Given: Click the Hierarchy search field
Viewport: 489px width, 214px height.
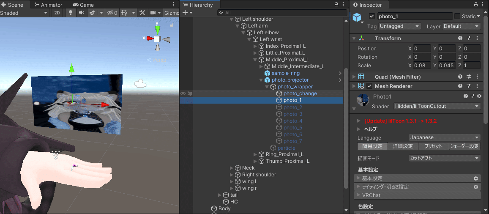Looking at the screenshot, I should tap(282, 13).
